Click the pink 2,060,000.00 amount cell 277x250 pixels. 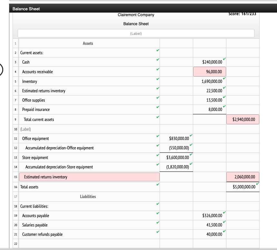[x=243, y=177]
